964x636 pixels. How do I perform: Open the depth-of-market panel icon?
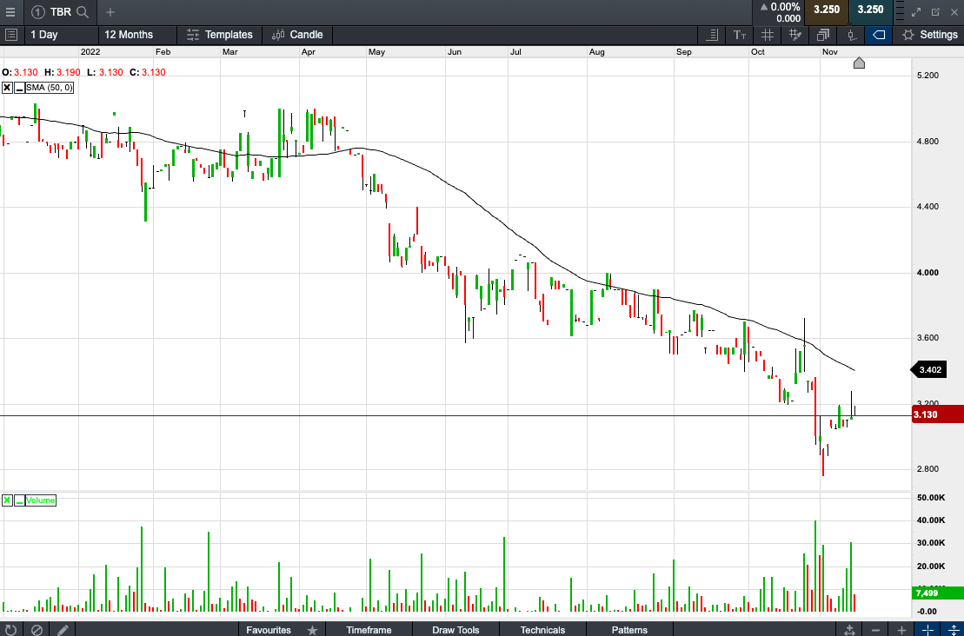click(x=711, y=35)
